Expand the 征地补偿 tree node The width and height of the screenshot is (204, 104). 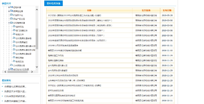pos(9,7)
